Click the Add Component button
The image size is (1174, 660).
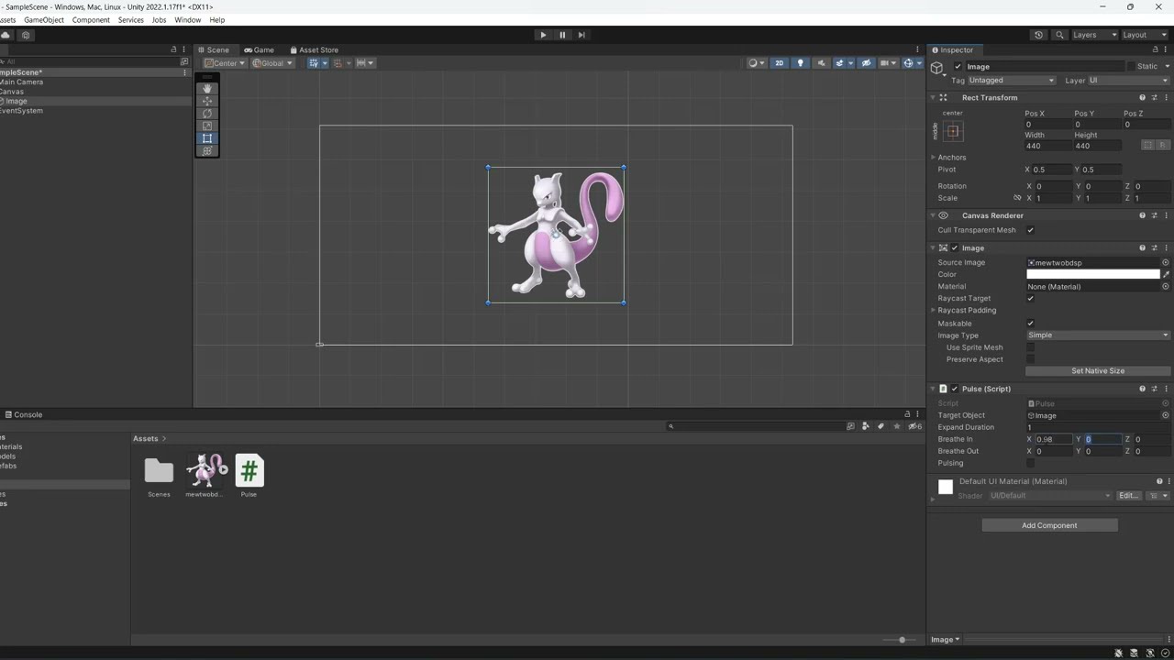click(x=1049, y=525)
